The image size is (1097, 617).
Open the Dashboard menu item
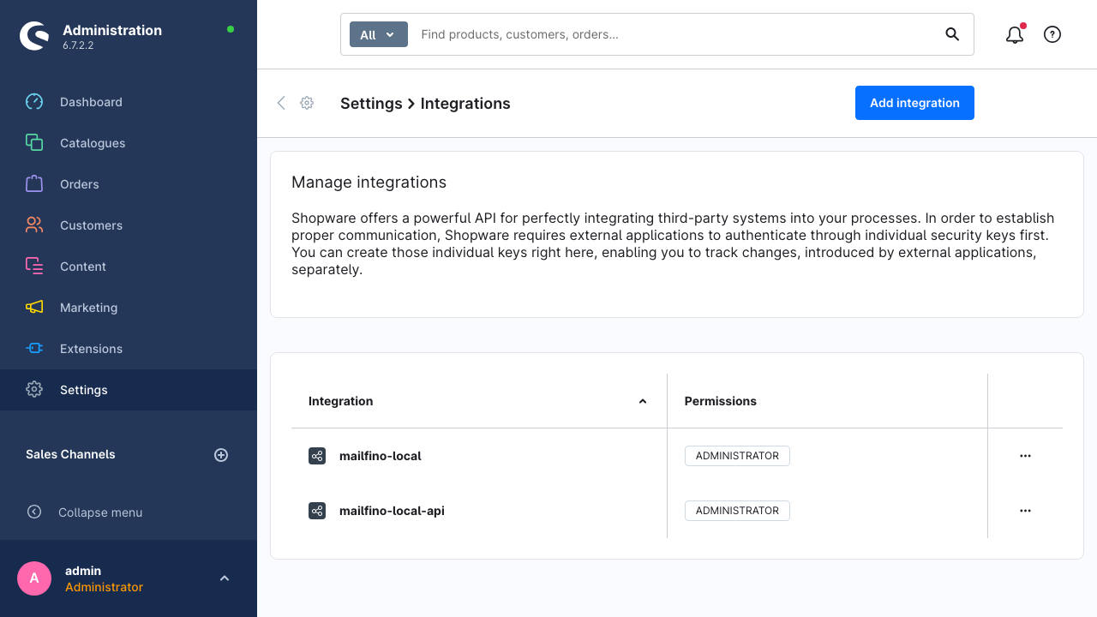[129, 102]
